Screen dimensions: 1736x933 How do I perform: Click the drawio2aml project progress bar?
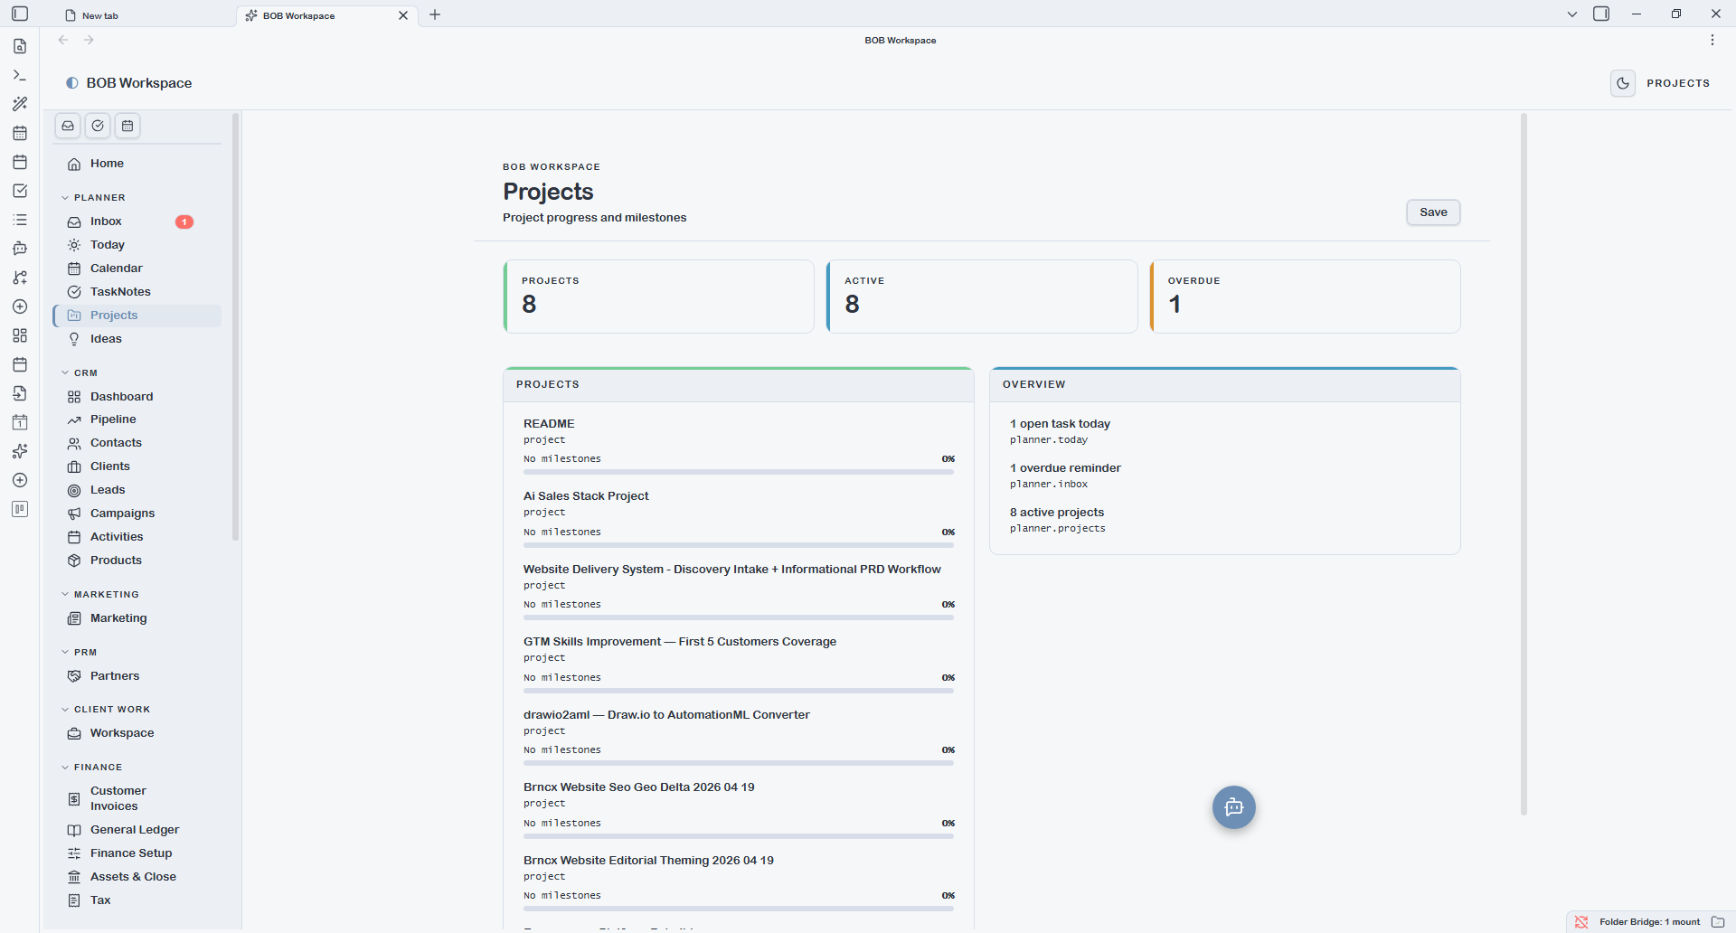pyautogui.click(x=739, y=763)
